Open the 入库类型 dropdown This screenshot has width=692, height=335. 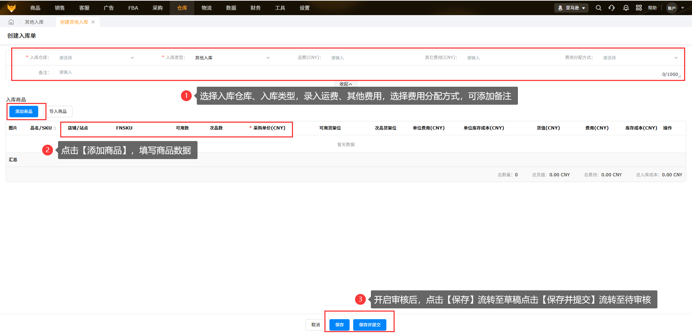tap(232, 58)
